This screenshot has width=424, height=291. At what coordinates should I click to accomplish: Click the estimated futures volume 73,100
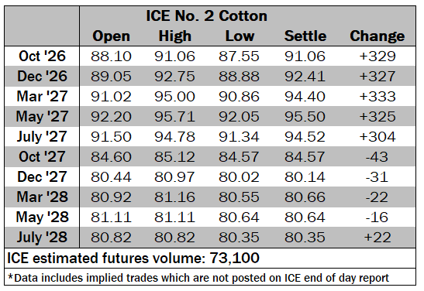pos(234,258)
